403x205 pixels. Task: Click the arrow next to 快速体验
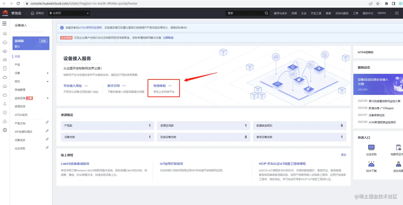(170, 86)
